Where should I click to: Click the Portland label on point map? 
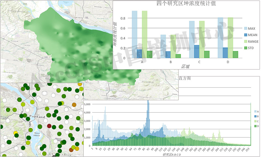point(37,117)
